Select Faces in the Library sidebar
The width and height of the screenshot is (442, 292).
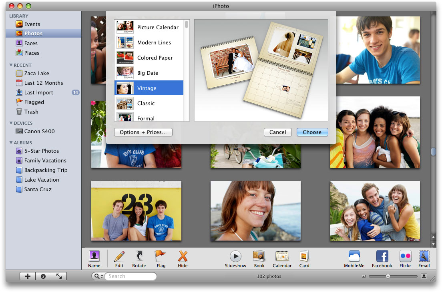pyautogui.click(x=31, y=43)
